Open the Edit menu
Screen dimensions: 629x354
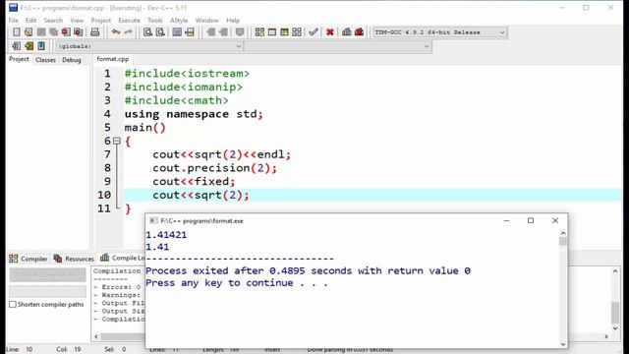tap(30, 20)
